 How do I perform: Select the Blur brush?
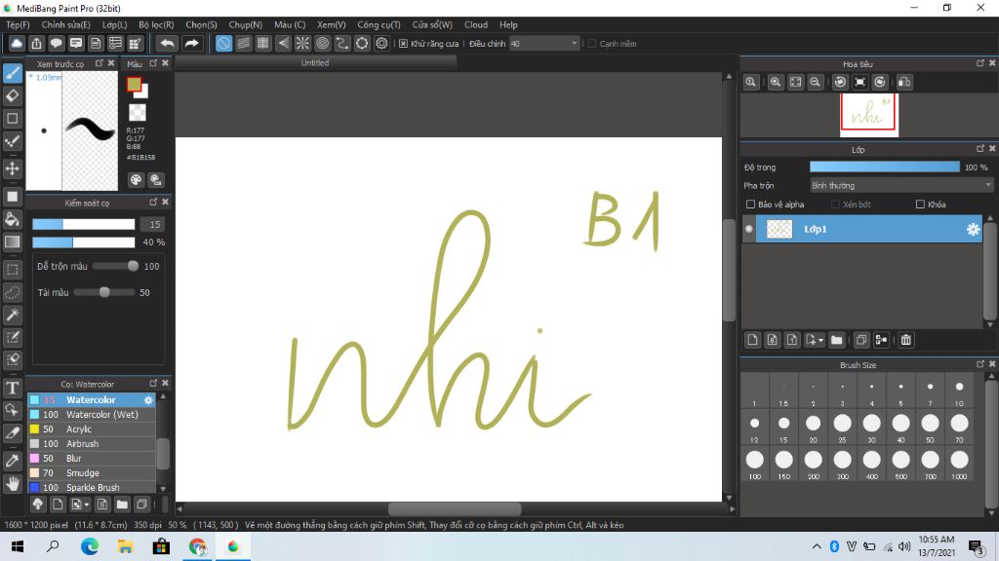tap(92, 459)
